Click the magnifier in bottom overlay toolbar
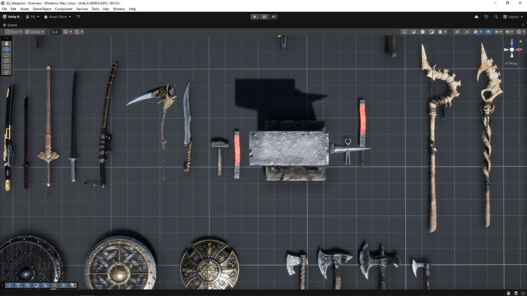This screenshot has width=527, height=296. tap(54, 285)
